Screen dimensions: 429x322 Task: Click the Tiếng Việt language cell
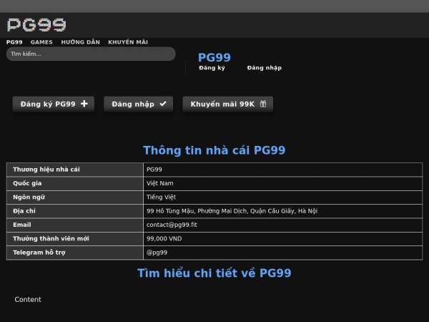click(161, 197)
